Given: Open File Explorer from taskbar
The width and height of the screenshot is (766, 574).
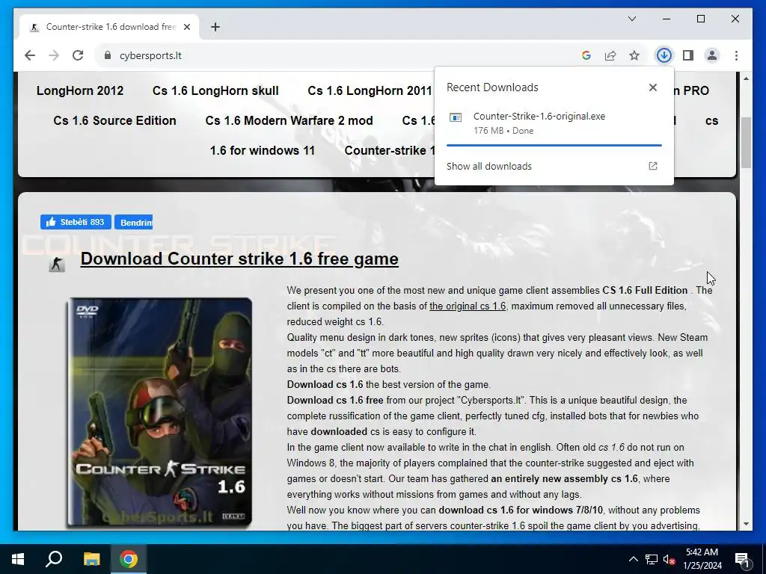Looking at the screenshot, I should click(91, 559).
